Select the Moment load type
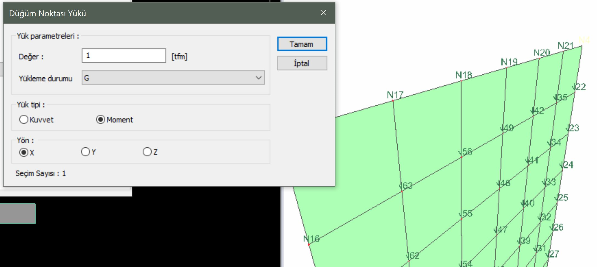 tap(101, 120)
